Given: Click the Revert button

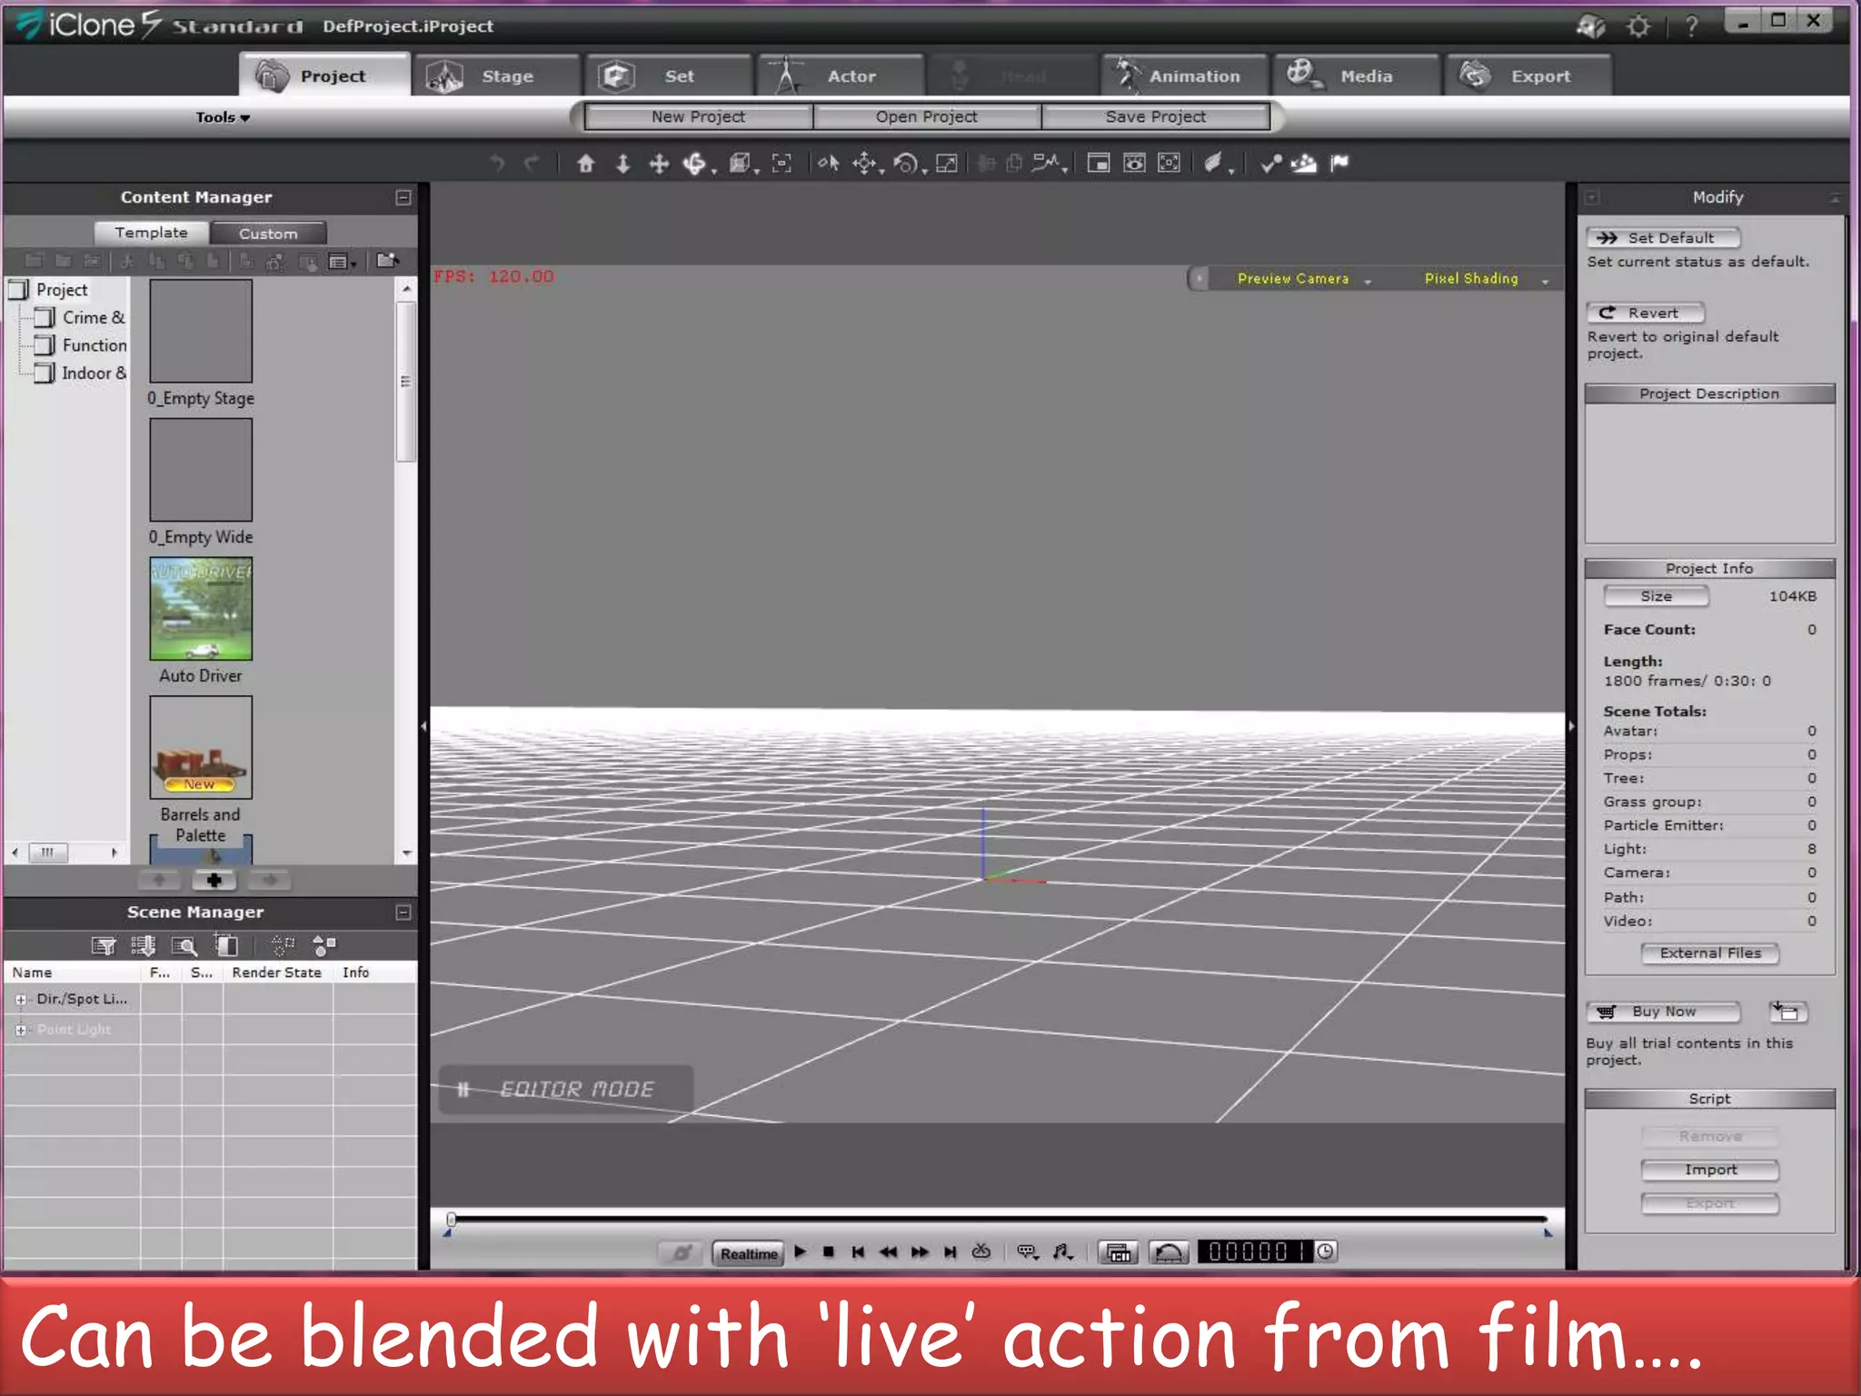Looking at the screenshot, I should point(1645,313).
